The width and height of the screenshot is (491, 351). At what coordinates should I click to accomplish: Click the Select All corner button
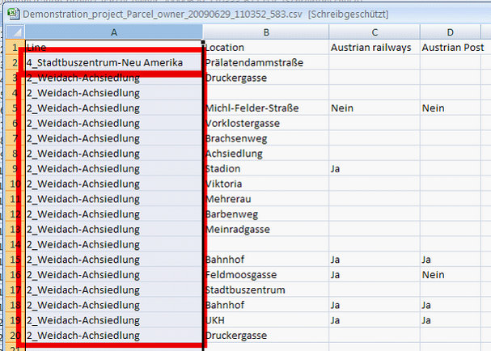[15, 32]
